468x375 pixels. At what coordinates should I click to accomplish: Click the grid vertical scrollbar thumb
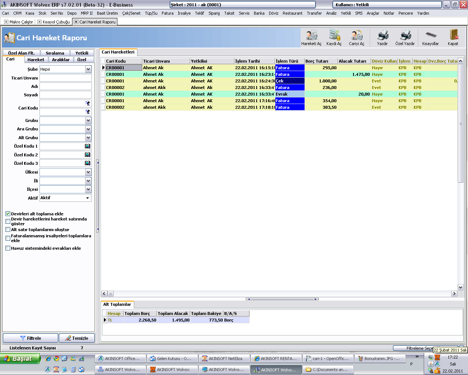coord(461,123)
